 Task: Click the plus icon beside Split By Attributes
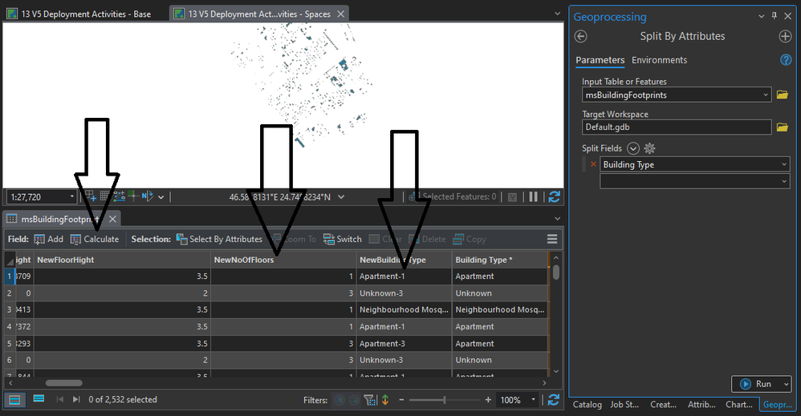tap(785, 36)
